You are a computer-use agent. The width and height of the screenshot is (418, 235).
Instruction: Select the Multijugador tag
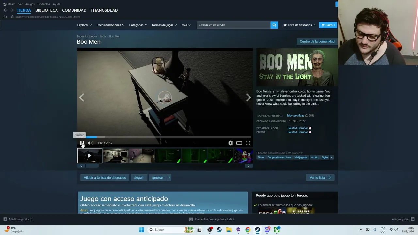coord(301,157)
